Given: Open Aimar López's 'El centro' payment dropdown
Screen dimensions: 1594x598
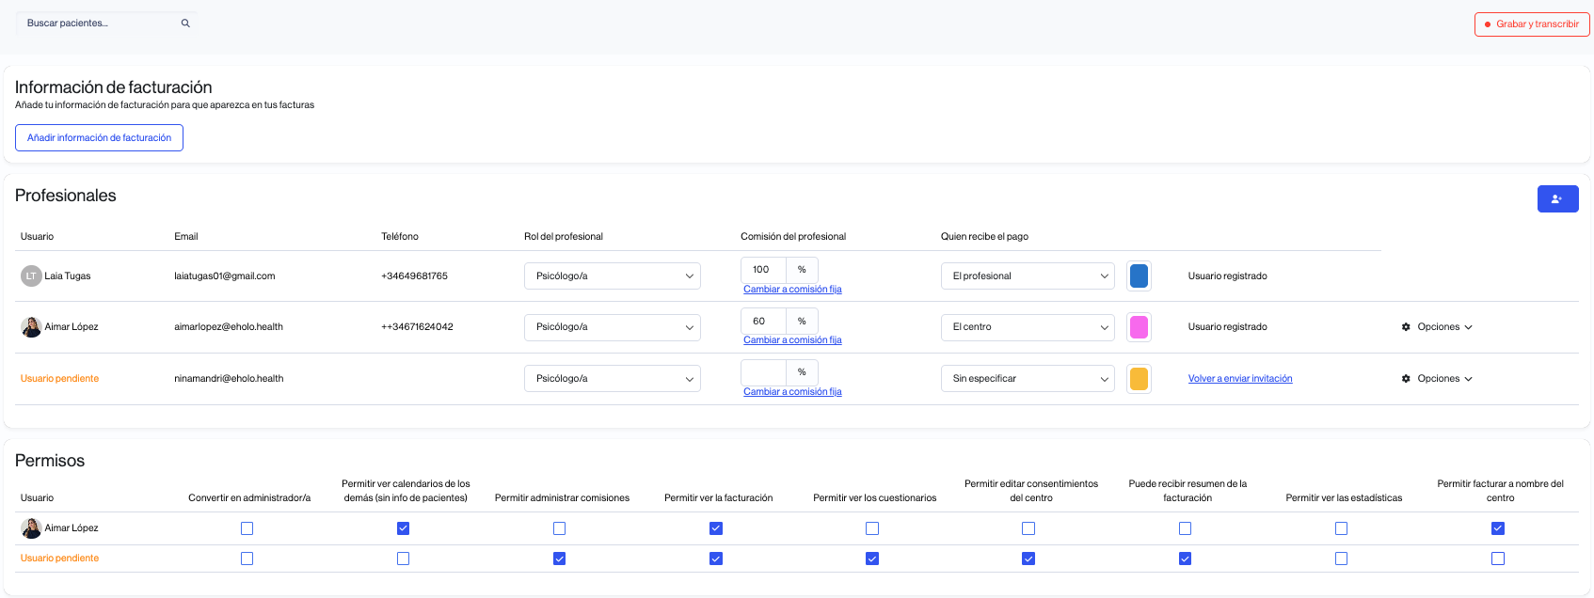Looking at the screenshot, I should pyautogui.click(x=1027, y=327).
